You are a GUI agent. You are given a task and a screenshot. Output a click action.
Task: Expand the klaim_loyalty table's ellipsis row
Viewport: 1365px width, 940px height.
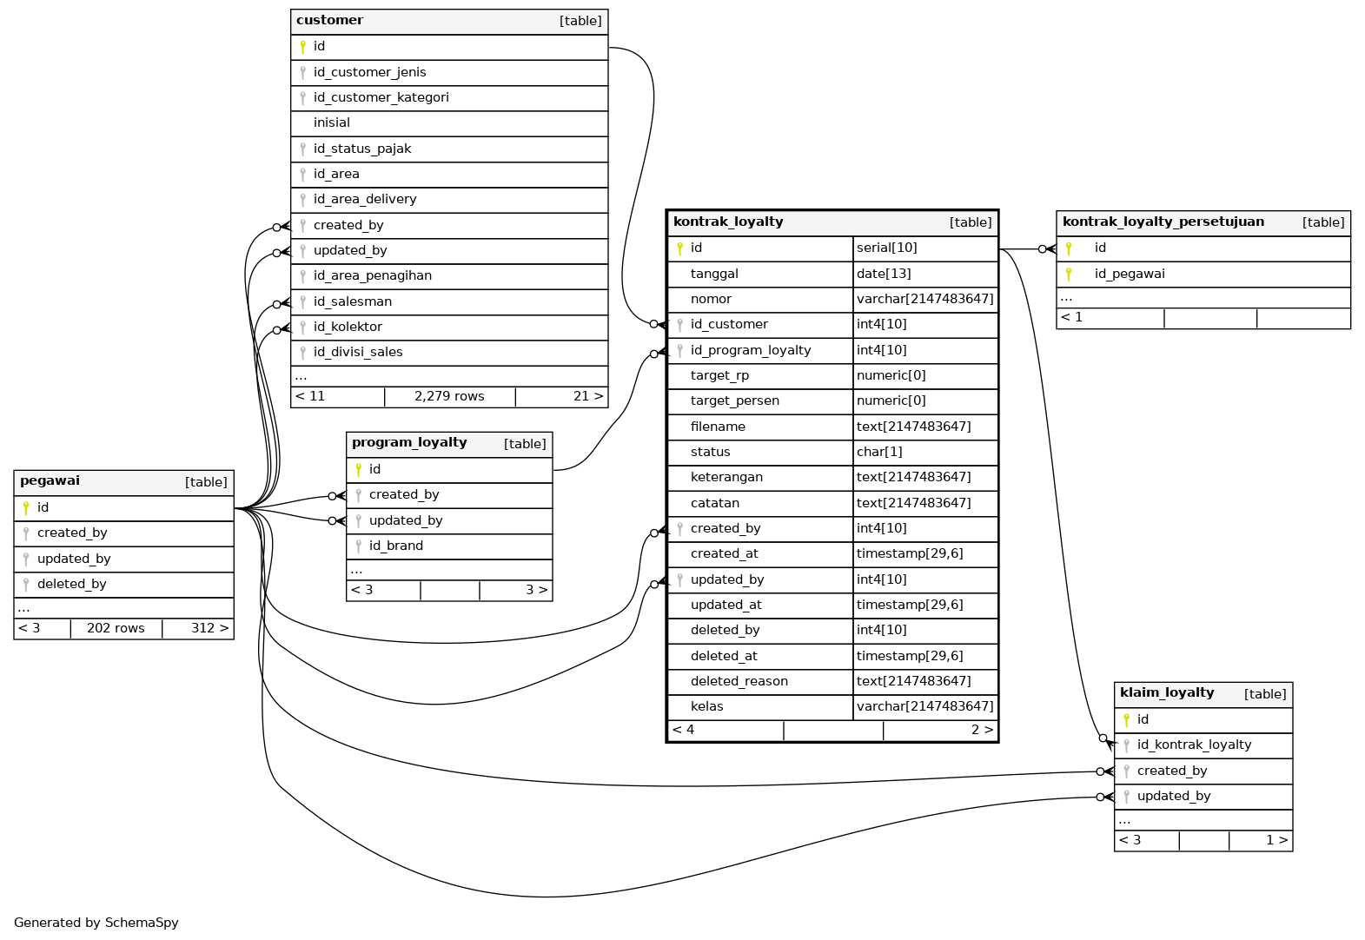[x=1124, y=820]
